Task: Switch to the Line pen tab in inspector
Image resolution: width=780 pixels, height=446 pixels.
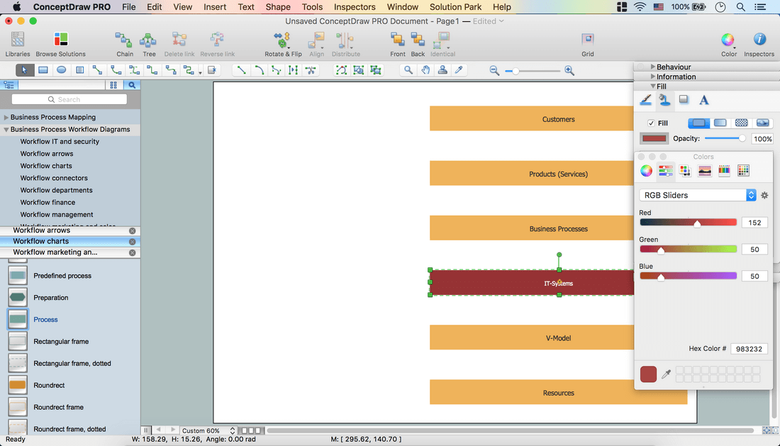Action: [646, 100]
